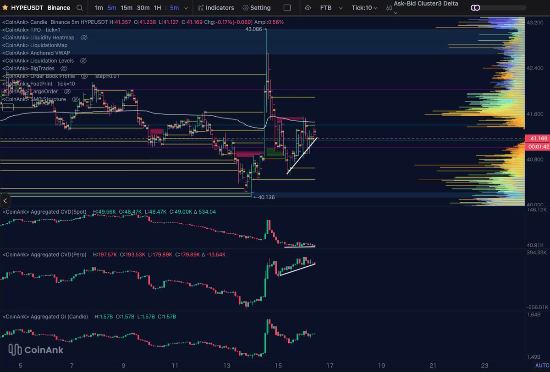
Task: Show the BigTrades indicator
Action: (x=64, y=68)
